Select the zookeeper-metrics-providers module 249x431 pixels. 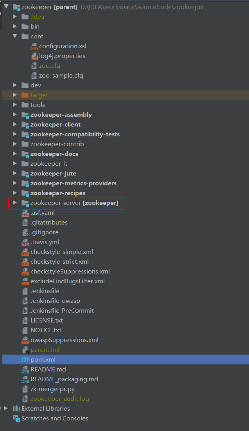[73, 183]
